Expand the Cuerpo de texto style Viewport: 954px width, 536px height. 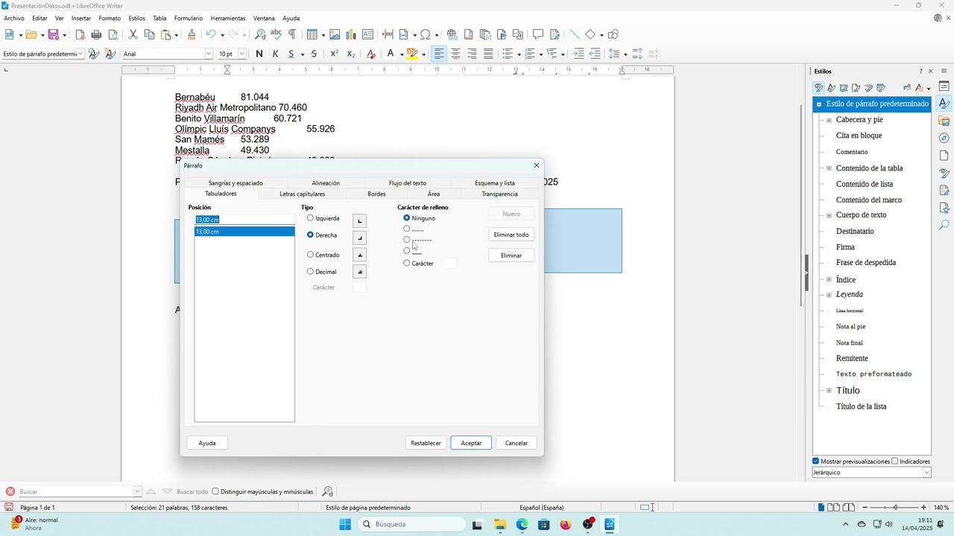click(x=829, y=215)
